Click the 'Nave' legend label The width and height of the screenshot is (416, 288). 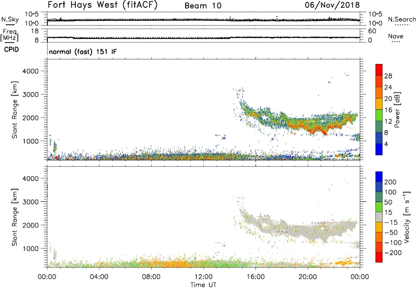click(x=396, y=36)
